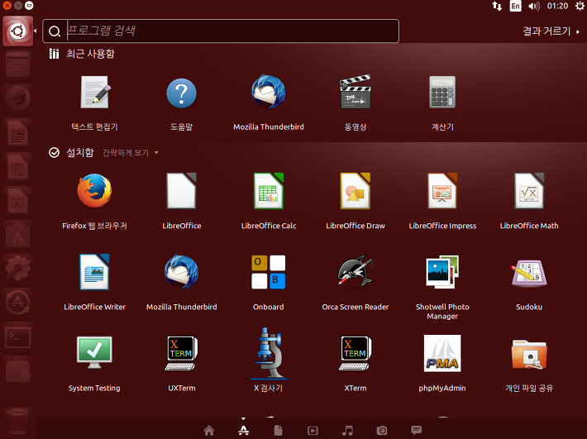Launch XTerm terminal
The height and width of the screenshot is (439, 587).
click(x=356, y=353)
